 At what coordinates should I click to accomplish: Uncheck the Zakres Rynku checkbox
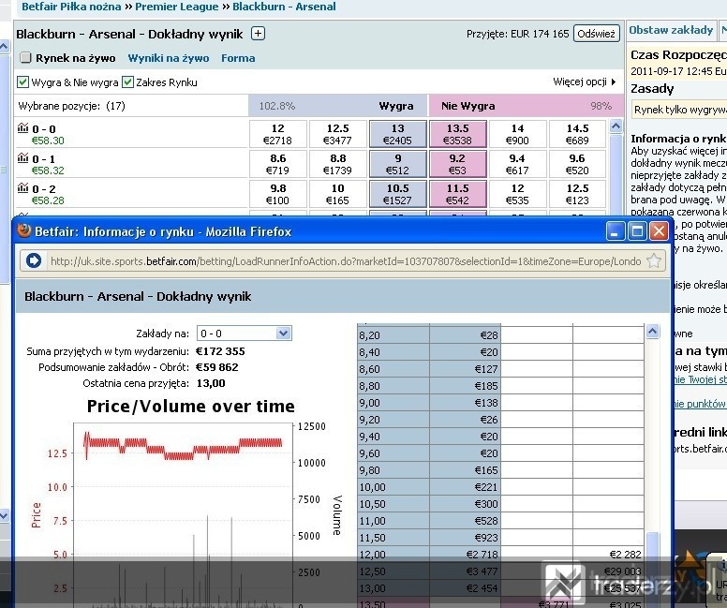coord(127,82)
